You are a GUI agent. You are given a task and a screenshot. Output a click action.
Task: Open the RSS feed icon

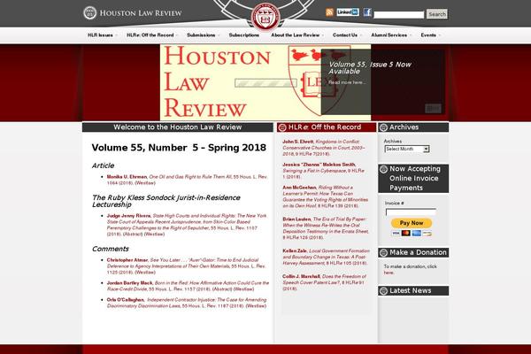coord(329,12)
